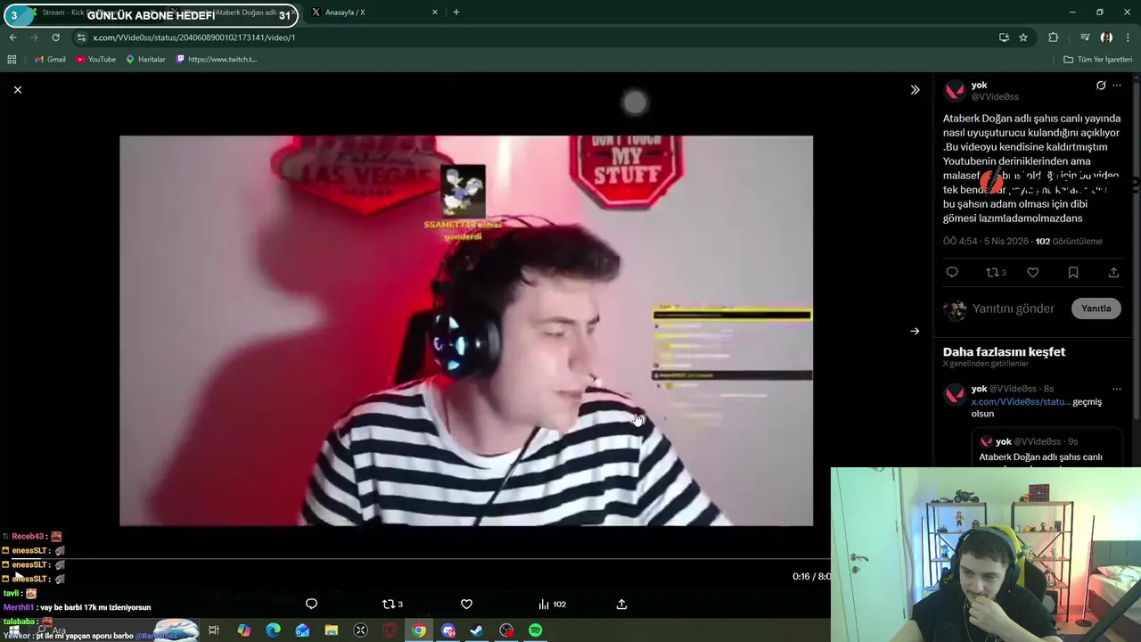This screenshot has width=1141, height=642.
Task: Open the yok profile avatar in sidebar header
Action: [955, 90]
